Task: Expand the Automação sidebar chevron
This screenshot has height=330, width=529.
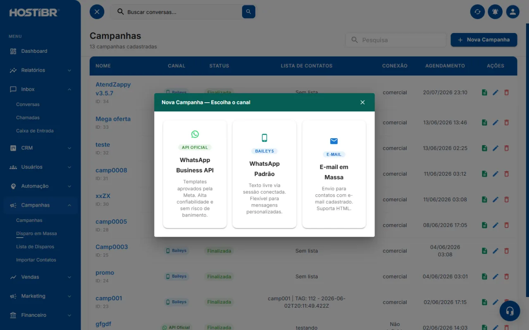Action: (x=69, y=186)
